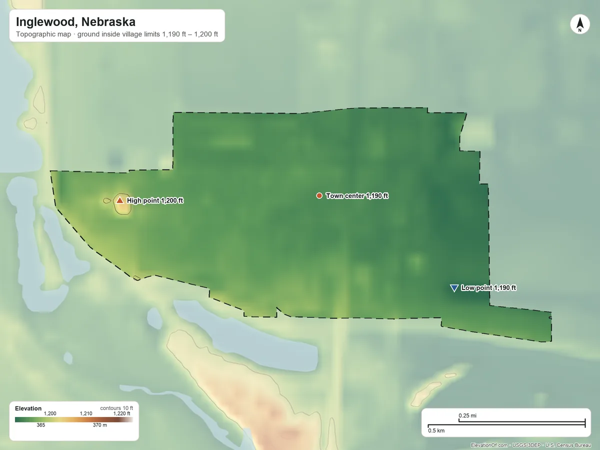Click the "High point 1,200 ft" label
Screen dimensions: 600x450
pyautogui.click(x=155, y=200)
